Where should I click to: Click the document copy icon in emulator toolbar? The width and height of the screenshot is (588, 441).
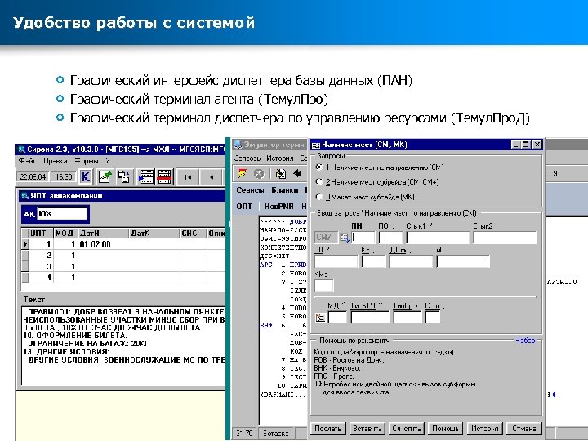coord(280,174)
